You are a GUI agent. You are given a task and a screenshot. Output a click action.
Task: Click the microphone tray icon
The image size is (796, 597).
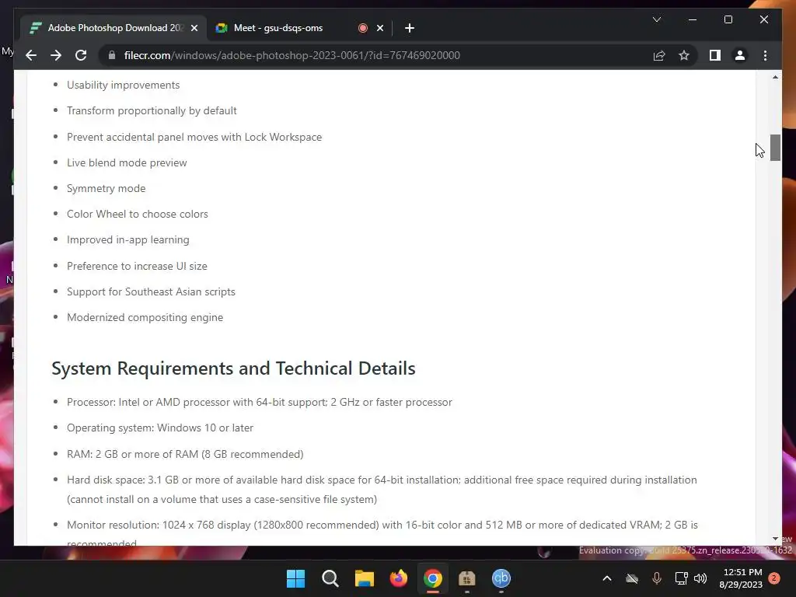656,578
